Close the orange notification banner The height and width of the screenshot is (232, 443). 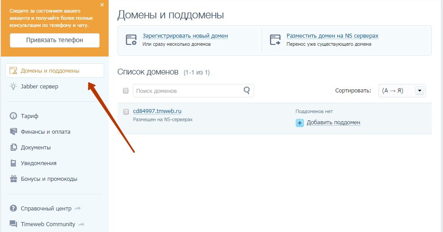(x=102, y=4)
